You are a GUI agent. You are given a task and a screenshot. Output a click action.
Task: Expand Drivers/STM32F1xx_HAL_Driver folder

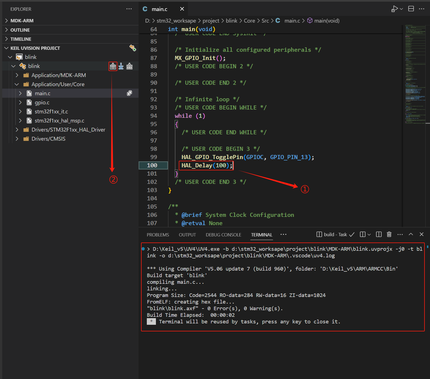(x=17, y=130)
